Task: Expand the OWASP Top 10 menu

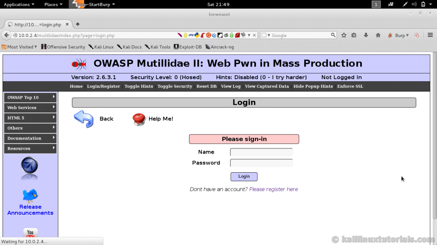Action: point(30,97)
